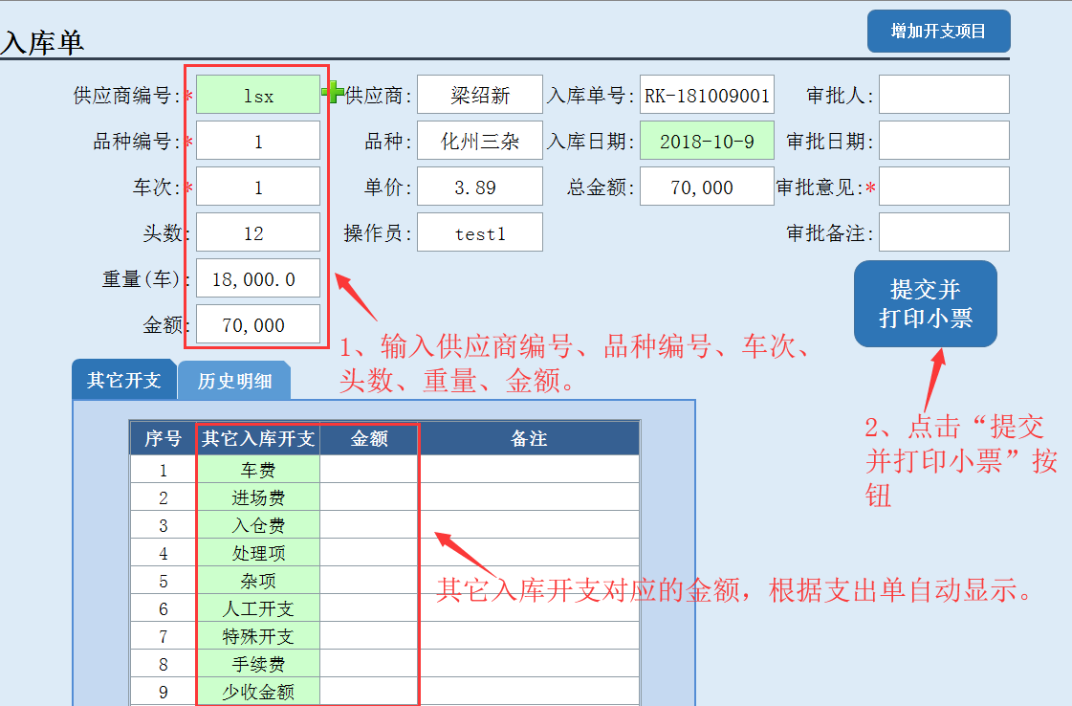The width and height of the screenshot is (1072, 706).
Task: Click the 提交并打印小票 button
Action: coord(925,303)
